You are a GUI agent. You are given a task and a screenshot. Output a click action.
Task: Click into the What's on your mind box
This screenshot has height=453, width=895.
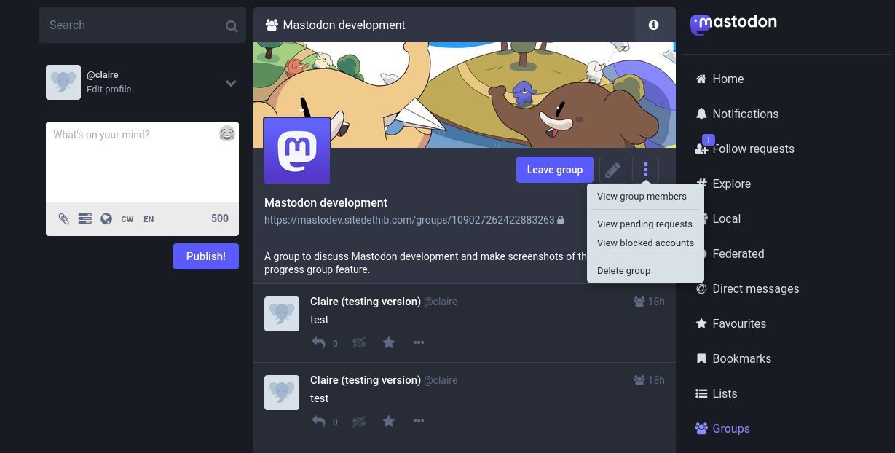click(x=142, y=162)
